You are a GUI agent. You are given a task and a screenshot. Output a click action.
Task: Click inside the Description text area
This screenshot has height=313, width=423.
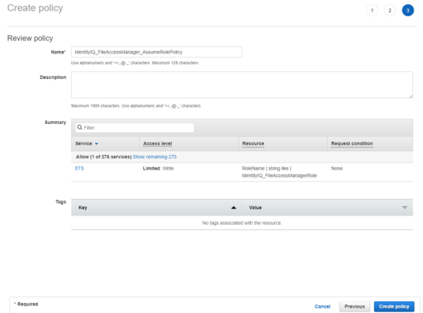tap(242, 84)
